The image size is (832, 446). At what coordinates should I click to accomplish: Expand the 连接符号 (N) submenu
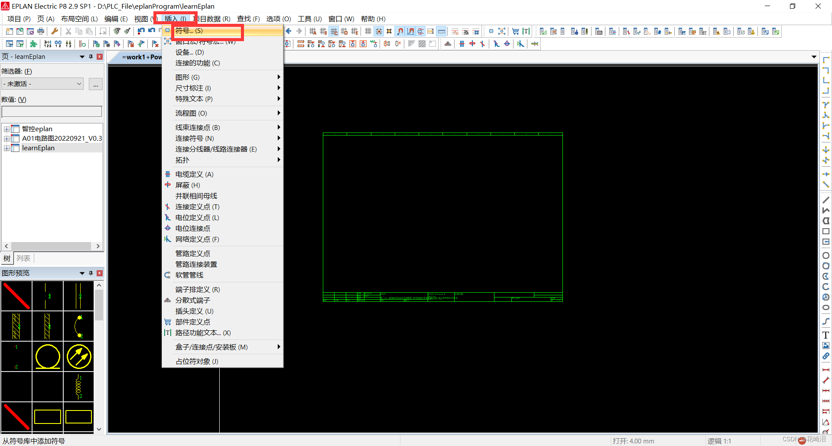pyautogui.click(x=222, y=138)
